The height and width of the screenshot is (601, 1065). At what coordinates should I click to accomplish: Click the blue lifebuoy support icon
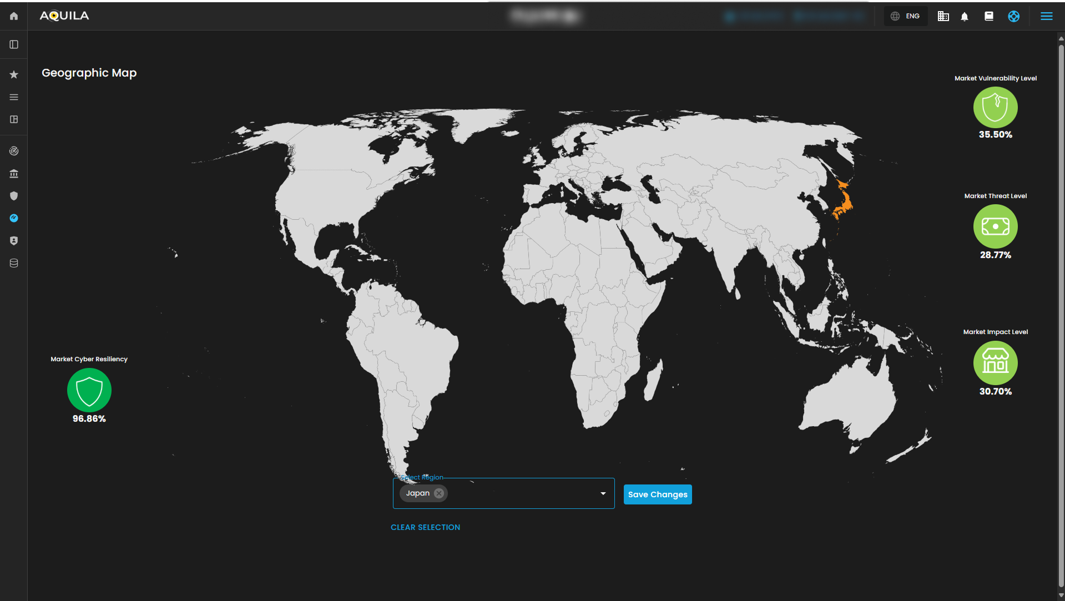[x=1013, y=16]
